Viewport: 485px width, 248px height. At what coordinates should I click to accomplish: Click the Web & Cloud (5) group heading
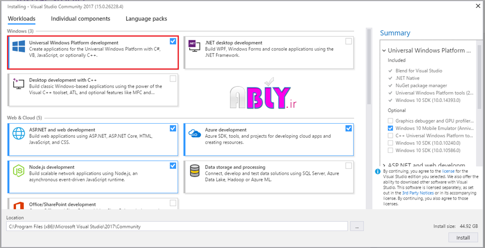(x=24, y=117)
